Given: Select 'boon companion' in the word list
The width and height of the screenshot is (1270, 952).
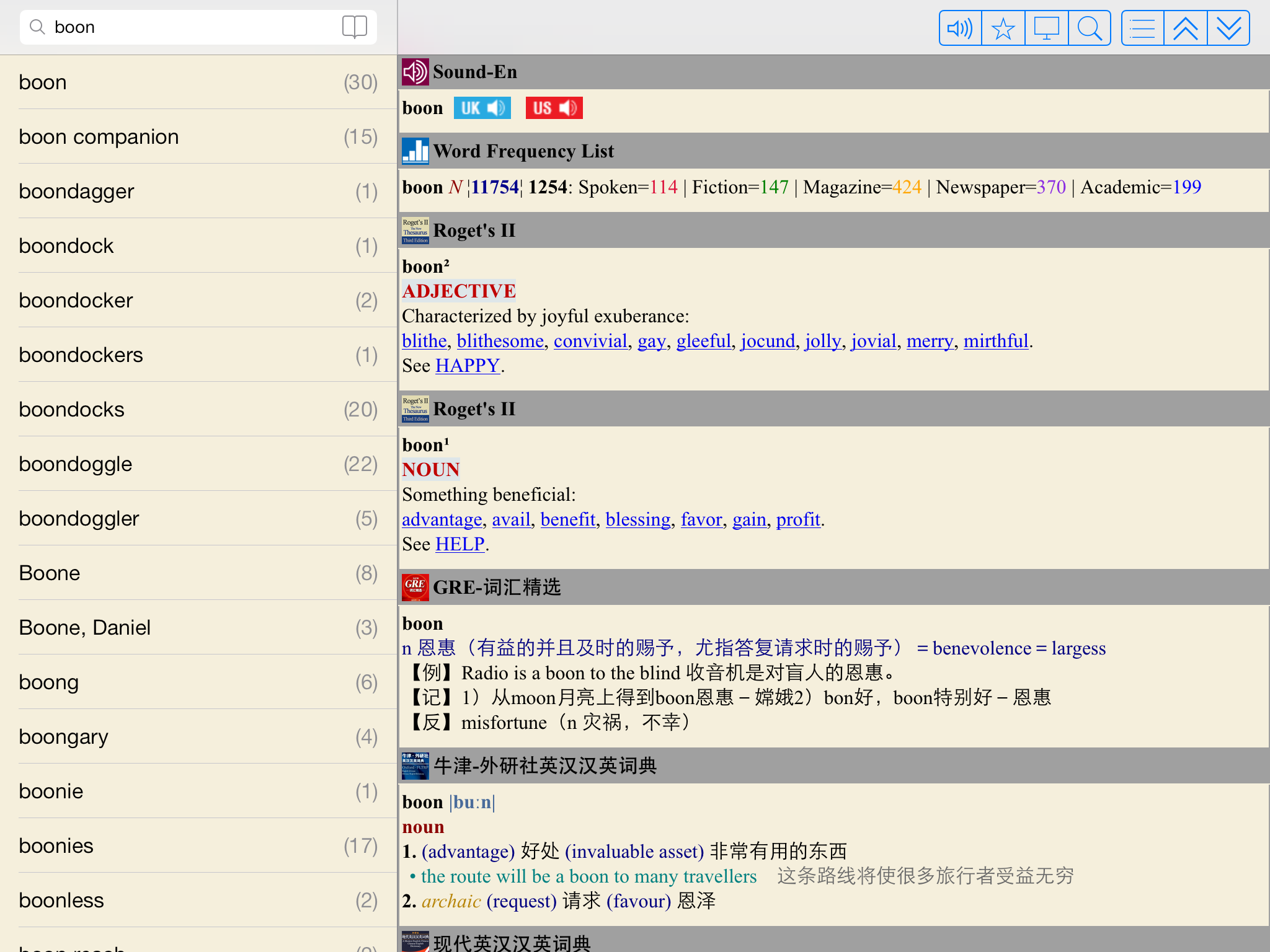Looking at the screenshot, I should click(x=198, y=136).
